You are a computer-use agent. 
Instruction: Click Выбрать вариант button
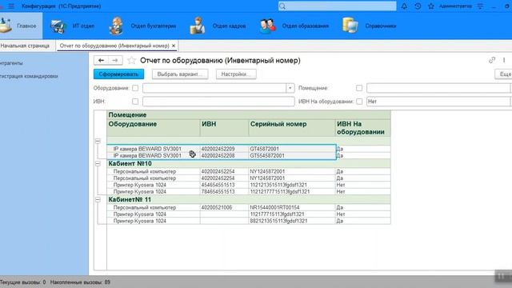click(180, 74)
